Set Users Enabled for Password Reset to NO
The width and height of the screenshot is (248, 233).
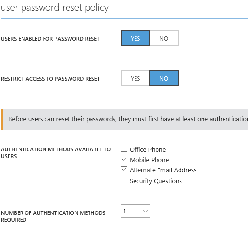pyautogui.click(x=164, y=38)
